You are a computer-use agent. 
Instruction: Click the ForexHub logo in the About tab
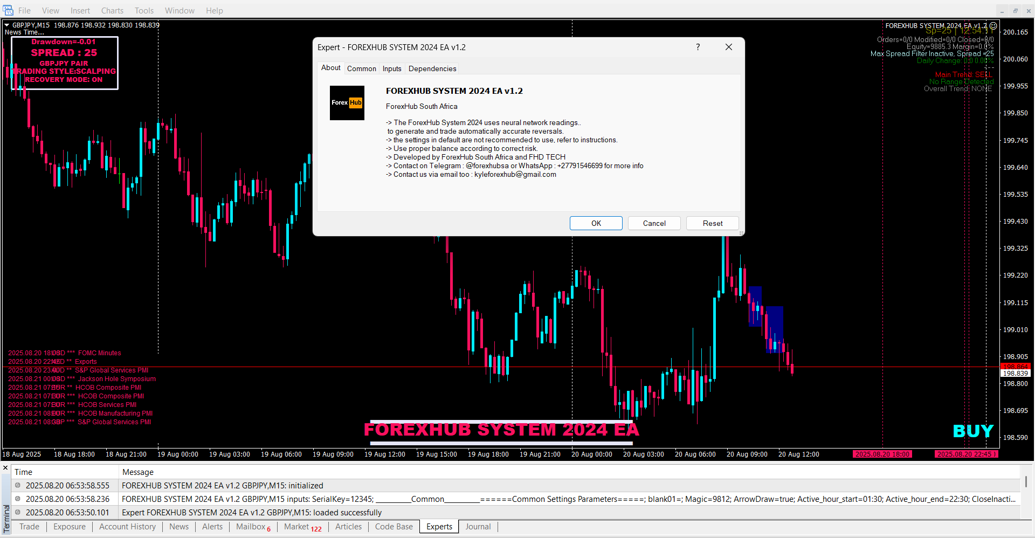pos(347,102)
